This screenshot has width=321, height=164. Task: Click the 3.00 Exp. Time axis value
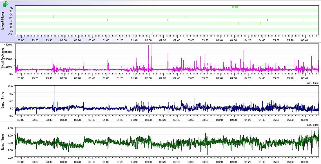(10, 135)
